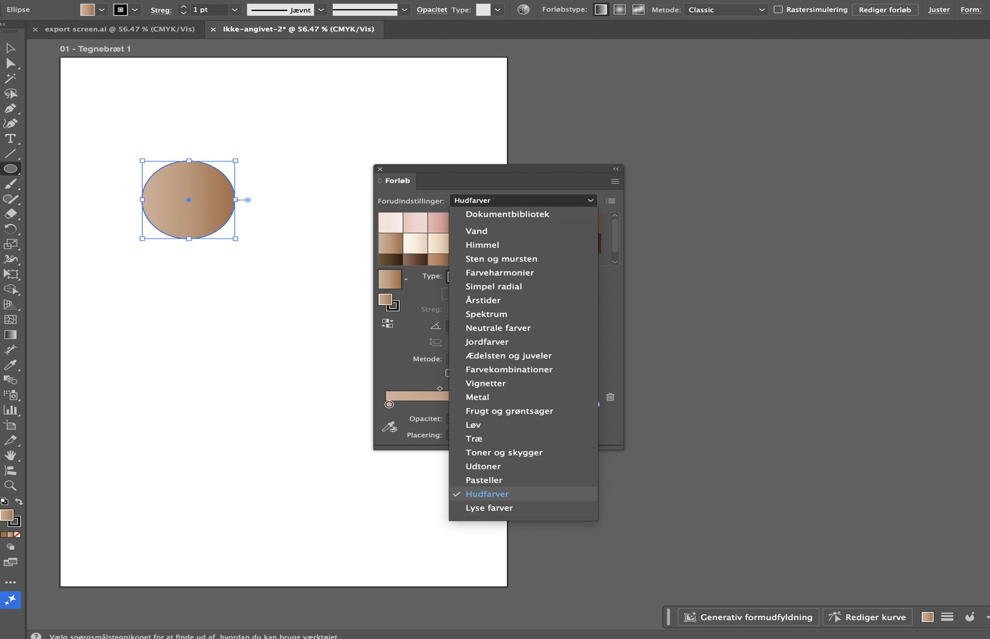Select the Eyedropper tool
Viewport: 990px width, 639px height.
[10, 365]
